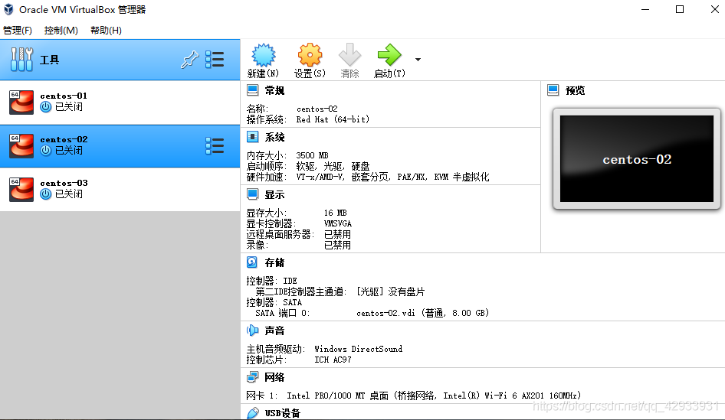725x420 pixels.
Task: Open the Audio (声音) section header
Action: (274, 330)
